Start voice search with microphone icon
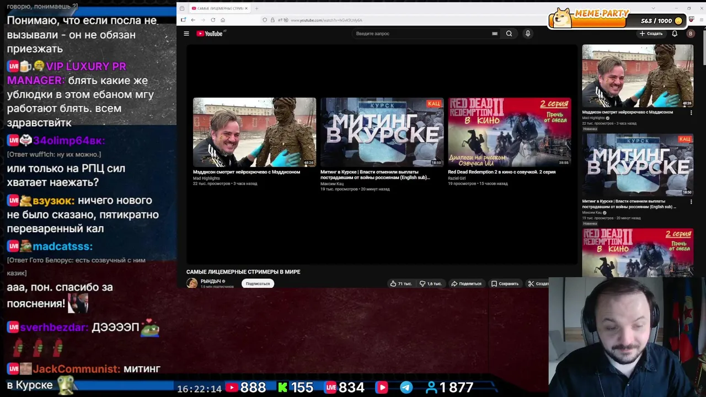The image size is (706, 397). click(x=528, y=34)
